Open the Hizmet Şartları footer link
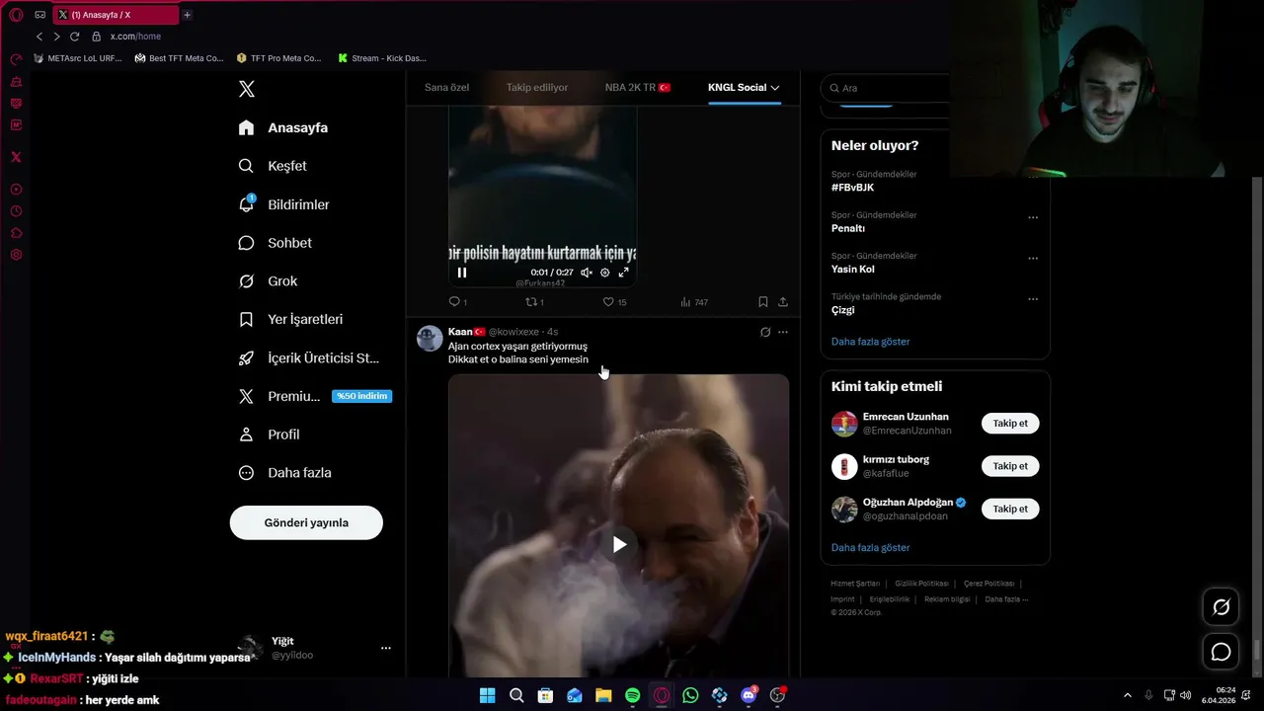The height and width of the screenshot is (711, 1264). point(855,584)
